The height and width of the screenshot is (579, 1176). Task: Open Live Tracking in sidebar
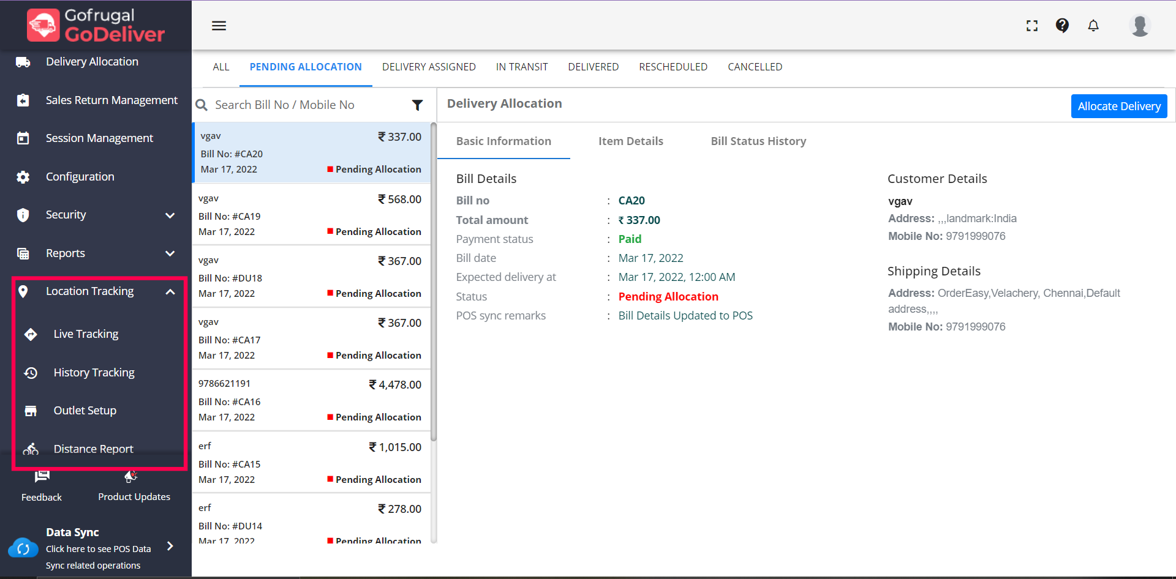86,334
